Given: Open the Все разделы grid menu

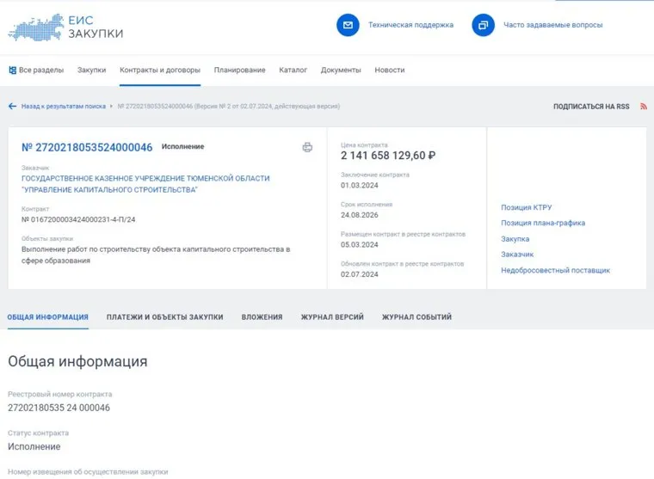Looking at the screenshot, I should (x=36, y=70).
